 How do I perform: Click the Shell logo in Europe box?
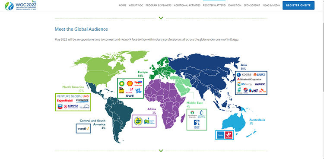(130, 83)
